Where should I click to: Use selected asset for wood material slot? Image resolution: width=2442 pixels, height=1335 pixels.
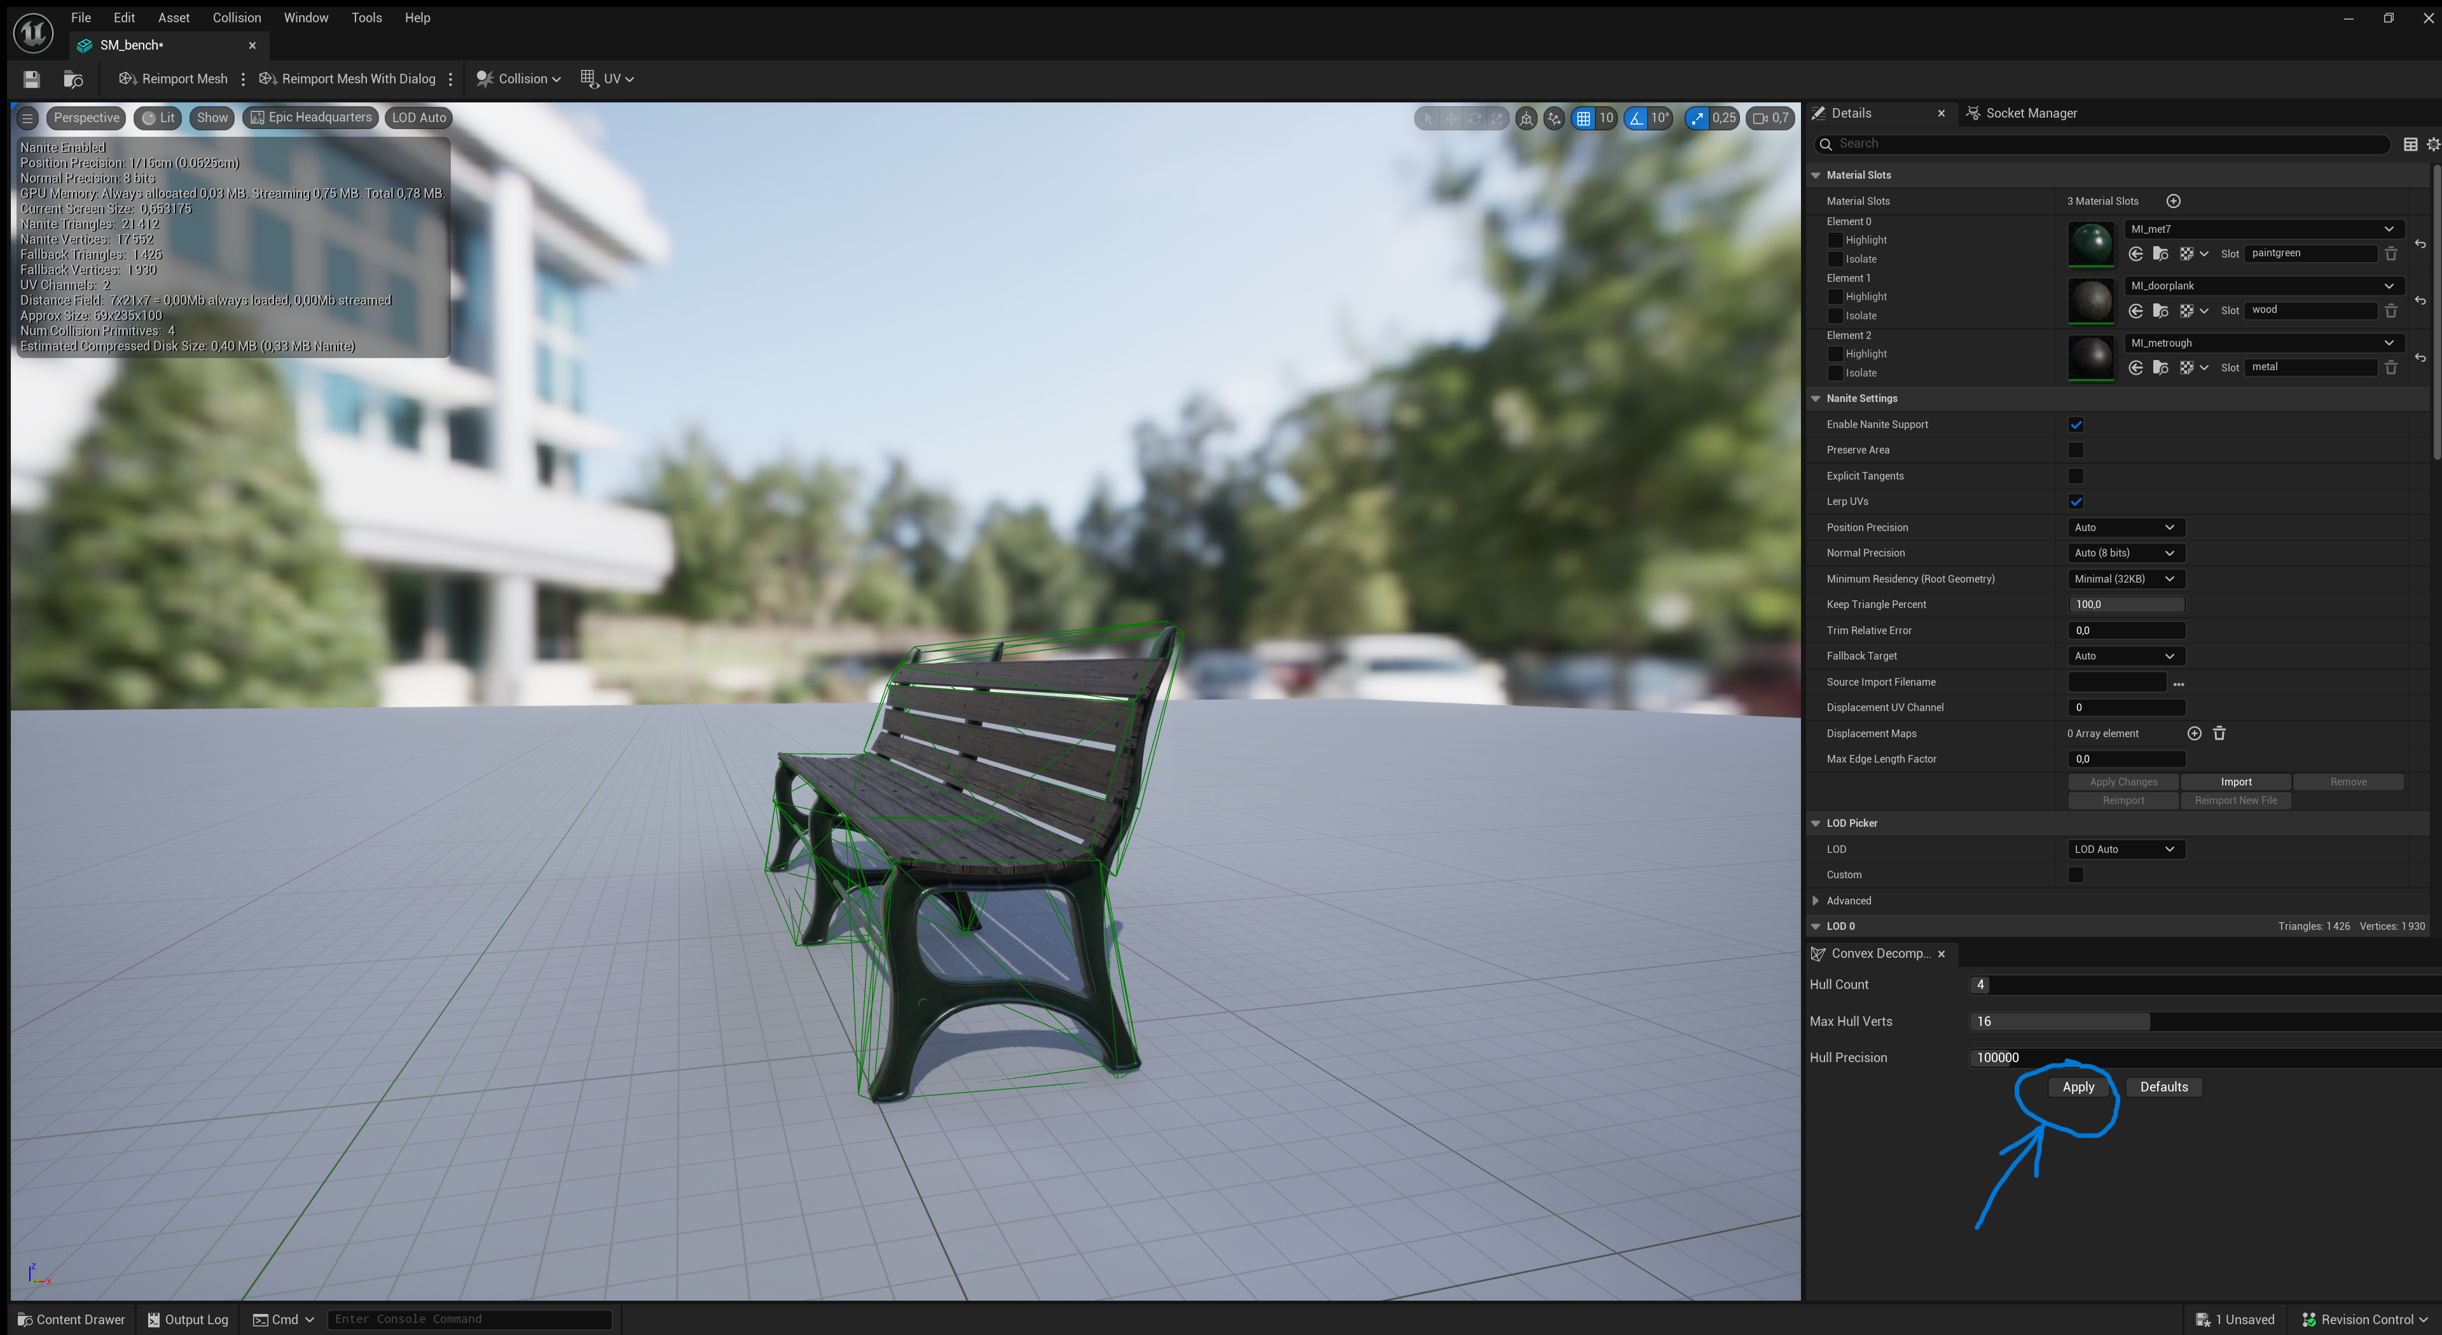[2136, 310]
